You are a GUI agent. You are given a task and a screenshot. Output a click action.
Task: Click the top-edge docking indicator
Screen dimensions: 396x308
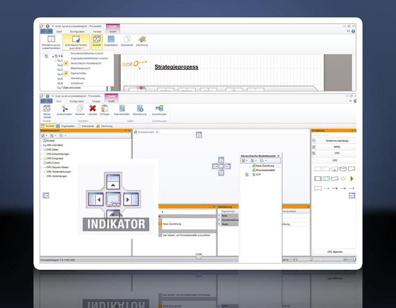[199, 135]
